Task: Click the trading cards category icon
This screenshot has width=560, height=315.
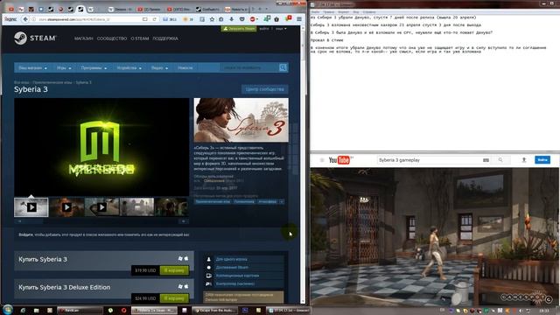Action: (x=209, y=276)
